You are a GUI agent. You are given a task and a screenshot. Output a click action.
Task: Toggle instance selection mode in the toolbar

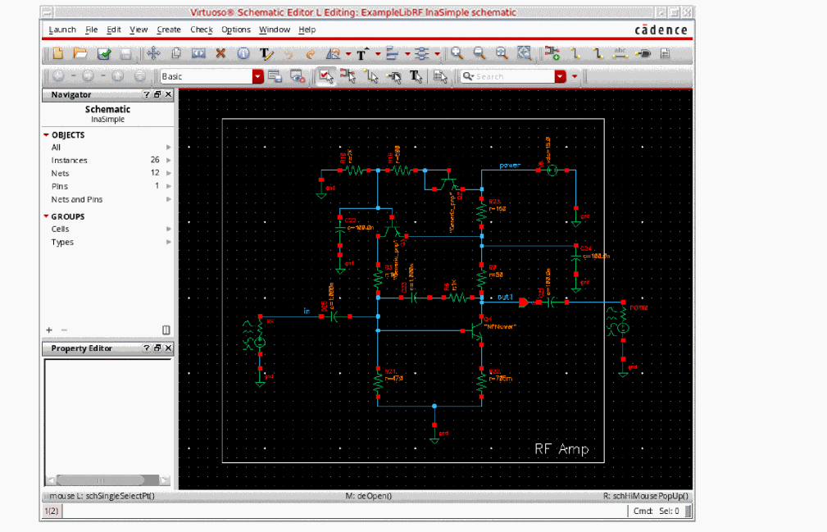(348, 76)
